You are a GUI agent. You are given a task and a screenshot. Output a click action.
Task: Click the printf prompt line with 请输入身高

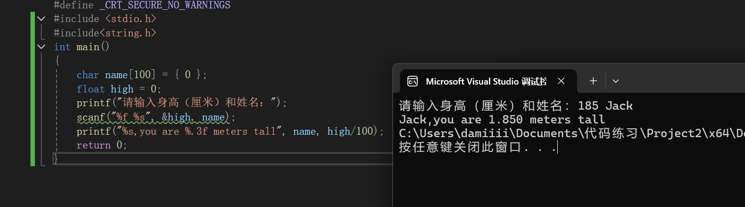tap(181, 103)
